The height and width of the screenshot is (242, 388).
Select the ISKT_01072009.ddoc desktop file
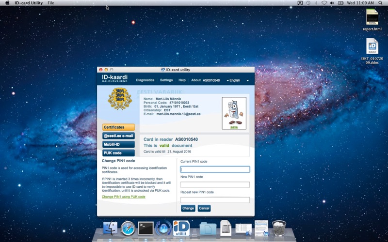click(372, 51)
